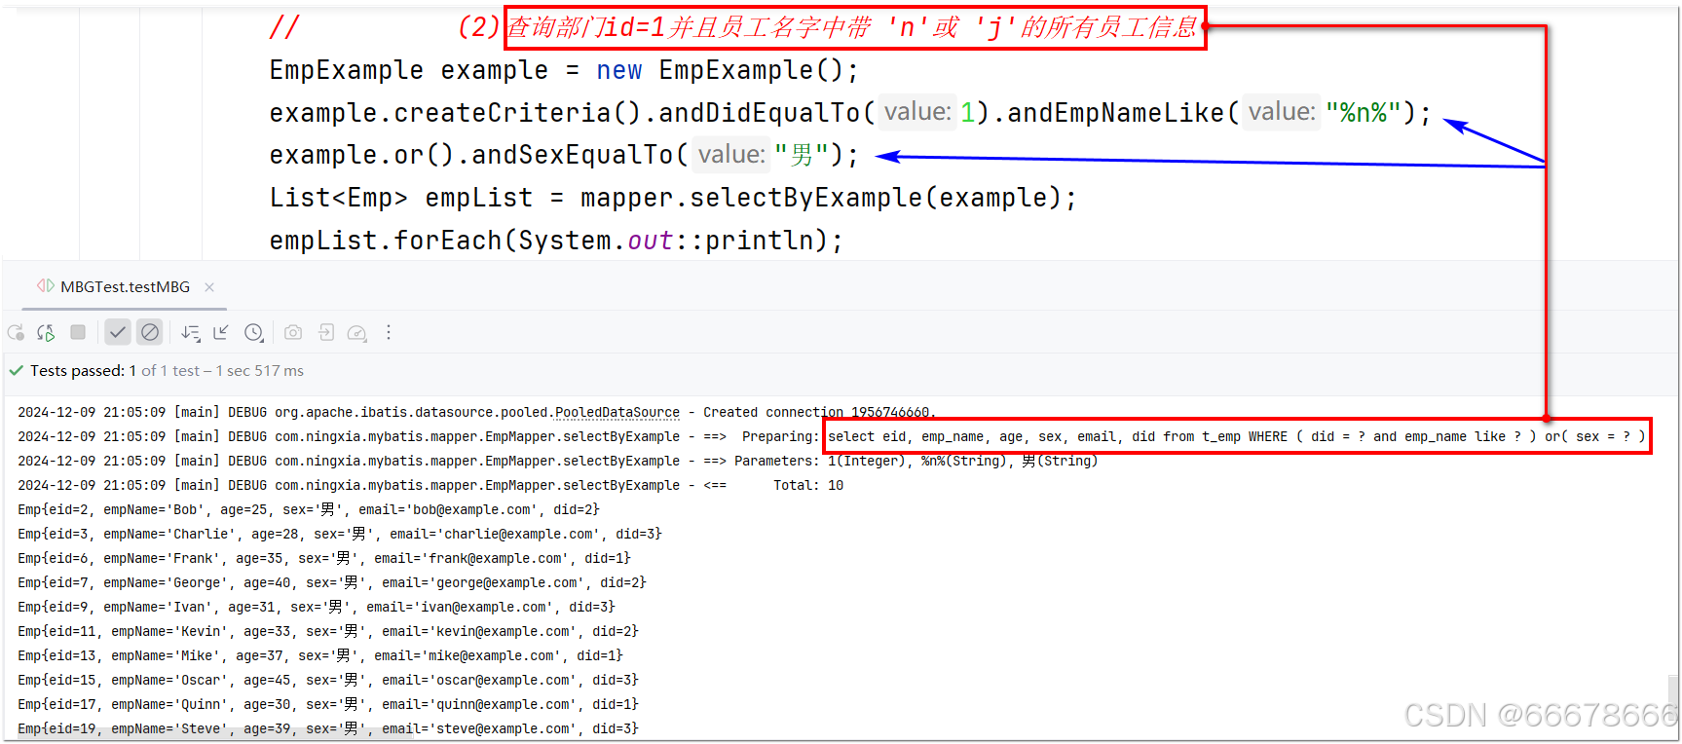1682x744 pixels.
Task: Click the andEmpNameLike method name
Action: coord(1116,113)
